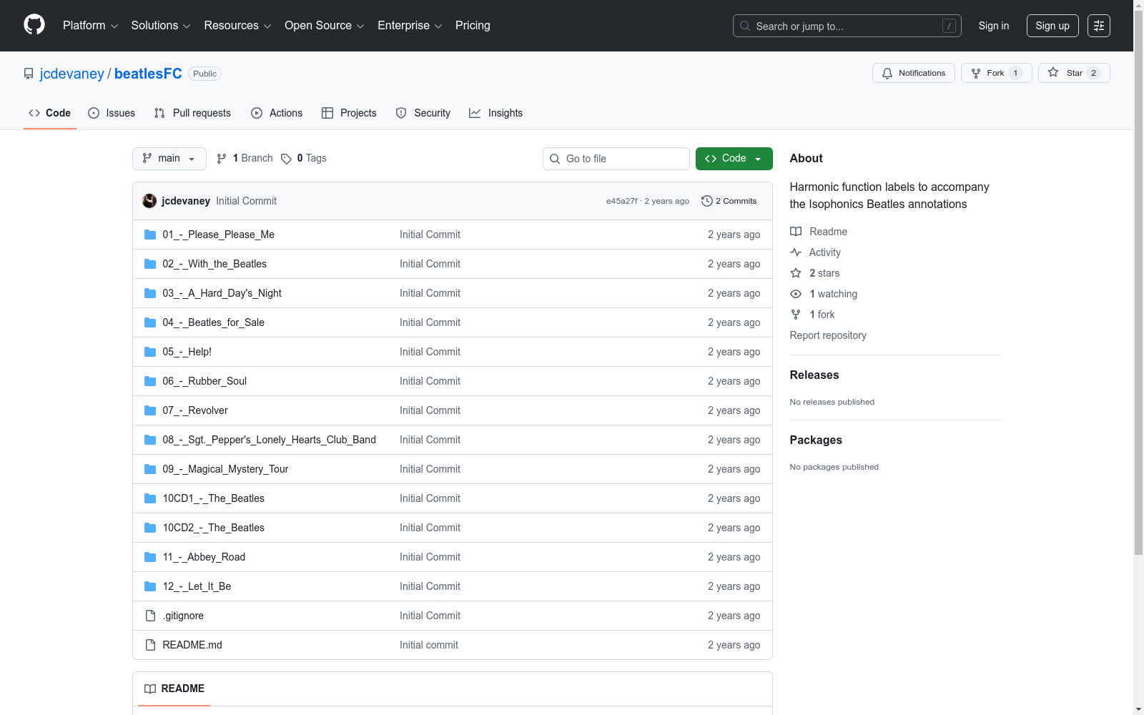Click the README book icon in file header
Viewport: 1144px width, 715px height.
tap(150, 689)
